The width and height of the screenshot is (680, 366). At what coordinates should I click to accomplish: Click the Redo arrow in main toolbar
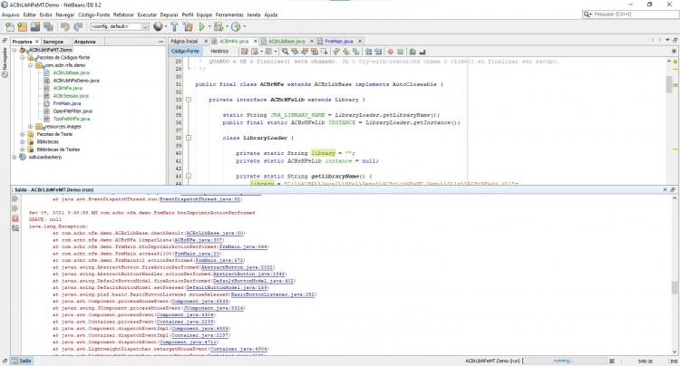point(78,27)
